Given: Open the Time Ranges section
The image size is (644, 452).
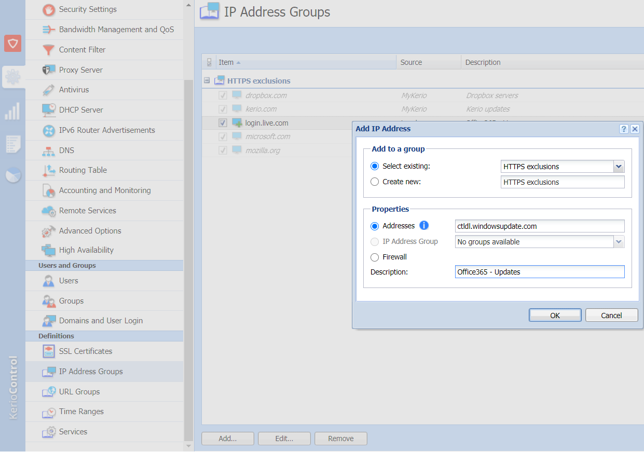Looking at the screenshot, I should [x=104, y=412].
